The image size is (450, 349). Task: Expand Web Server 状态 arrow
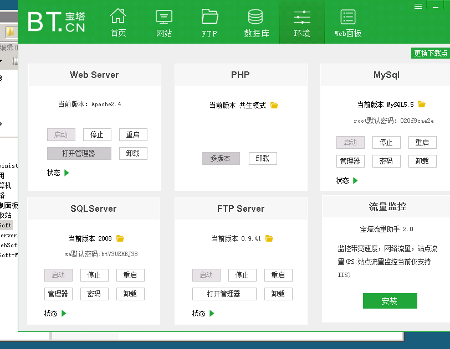[67, 173]
